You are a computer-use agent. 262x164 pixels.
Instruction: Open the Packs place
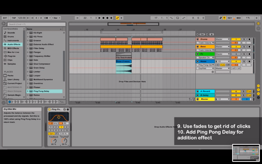tap(10, 76)
